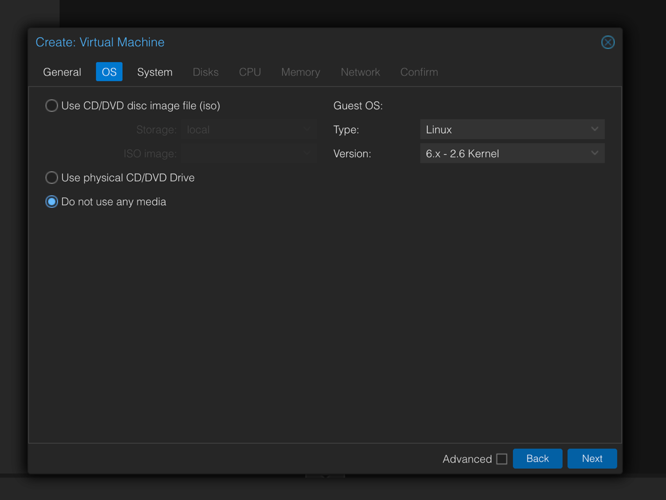This screenshot has height=500, width=666.
Task: Close the Create Virtual Machine dialog
Action: point(607,42)
